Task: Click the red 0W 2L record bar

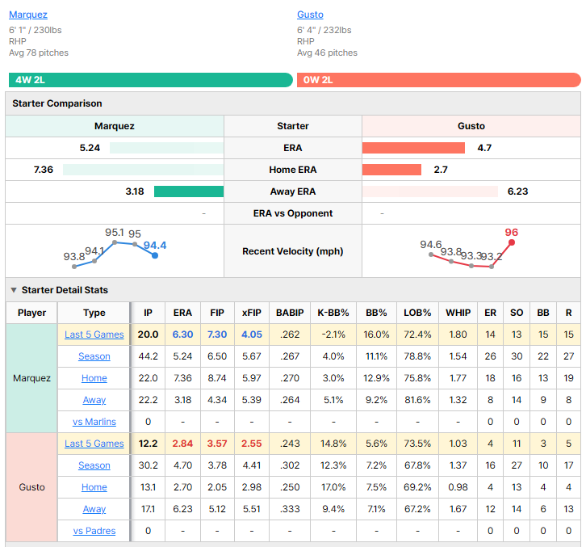Action: pos(439,80)
